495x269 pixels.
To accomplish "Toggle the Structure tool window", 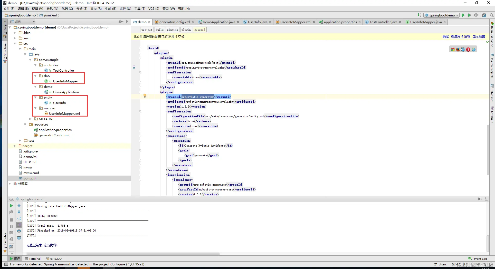I will click(x=5, y=53).
